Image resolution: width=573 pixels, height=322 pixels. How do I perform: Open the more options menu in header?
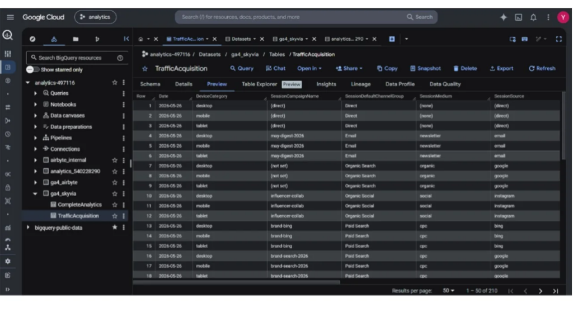pyautogui.click(x=548, y=17)
